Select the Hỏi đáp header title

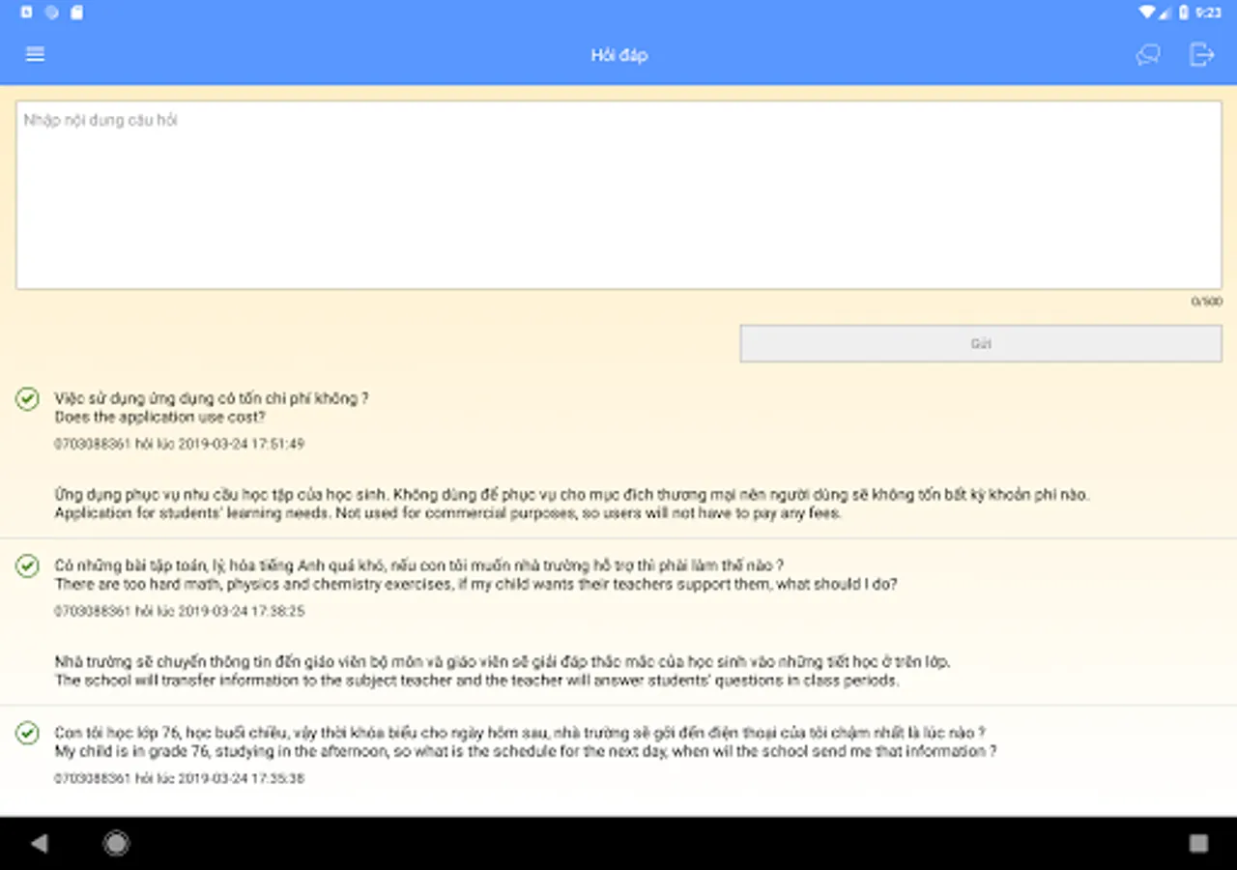point(618,55)
